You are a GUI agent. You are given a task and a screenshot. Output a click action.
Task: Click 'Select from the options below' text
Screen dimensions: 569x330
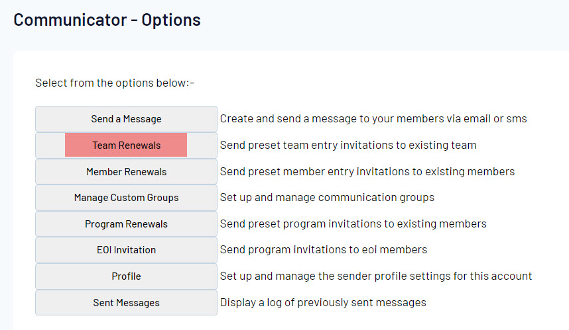click(114, 83)
